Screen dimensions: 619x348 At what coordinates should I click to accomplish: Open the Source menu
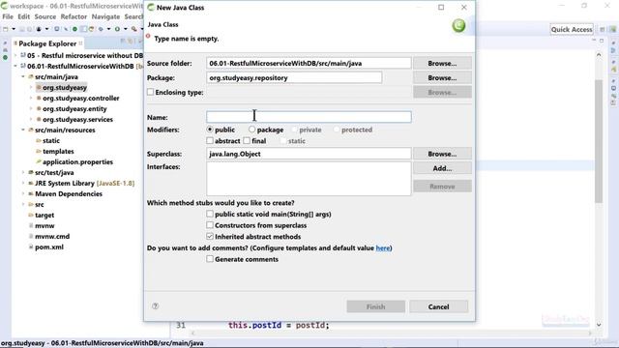(x=45, y=16)
